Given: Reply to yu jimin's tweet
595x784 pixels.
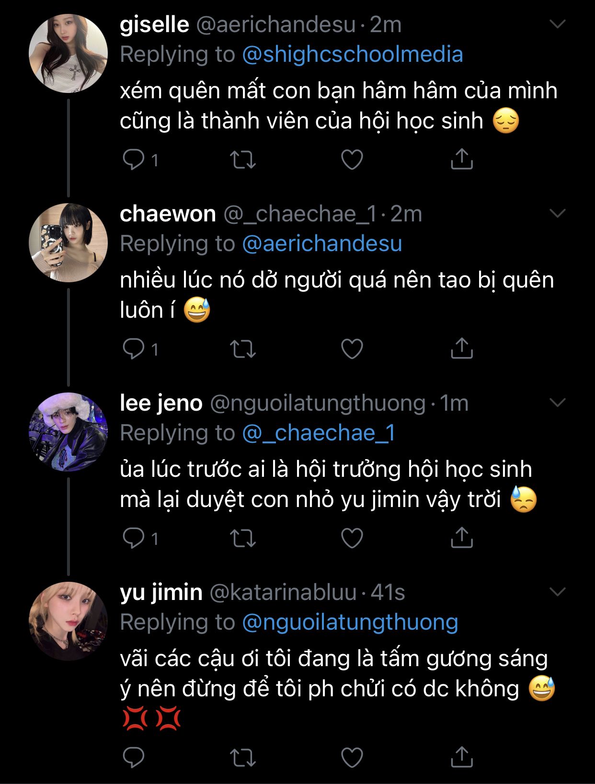Looking at the screenshot, I should 133,757.
